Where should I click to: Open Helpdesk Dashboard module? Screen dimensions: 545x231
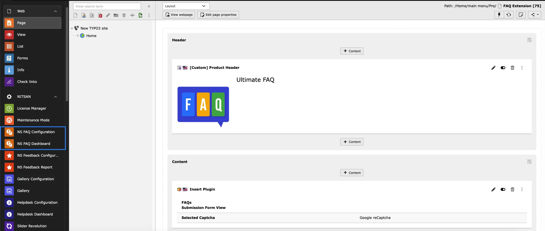coord(32,214)
